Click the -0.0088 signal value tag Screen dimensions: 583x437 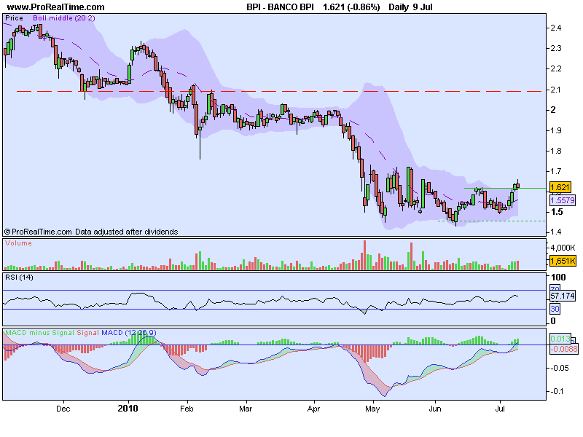point(564,349)
